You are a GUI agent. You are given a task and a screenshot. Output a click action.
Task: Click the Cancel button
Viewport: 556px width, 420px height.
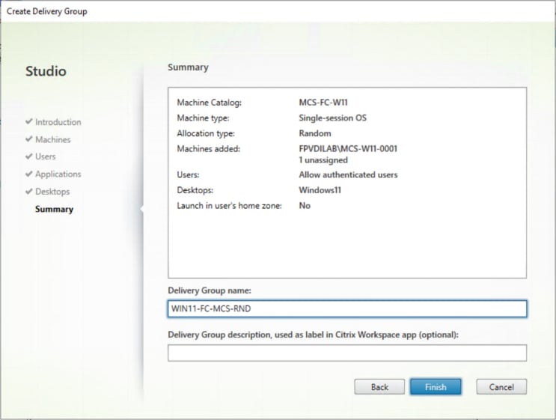point(501,386)
